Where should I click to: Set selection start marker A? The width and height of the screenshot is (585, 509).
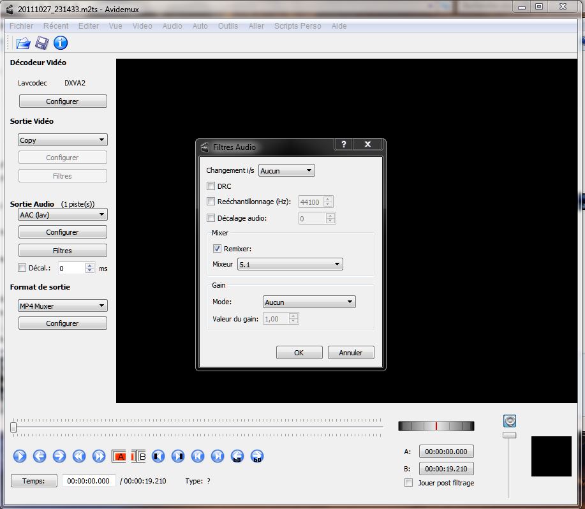pyautogui.click(x=119, y=456)
